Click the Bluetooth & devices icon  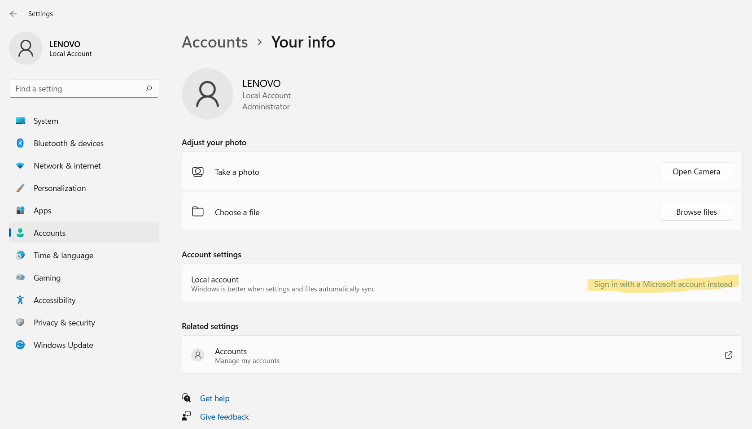click(x=20, y=143)
